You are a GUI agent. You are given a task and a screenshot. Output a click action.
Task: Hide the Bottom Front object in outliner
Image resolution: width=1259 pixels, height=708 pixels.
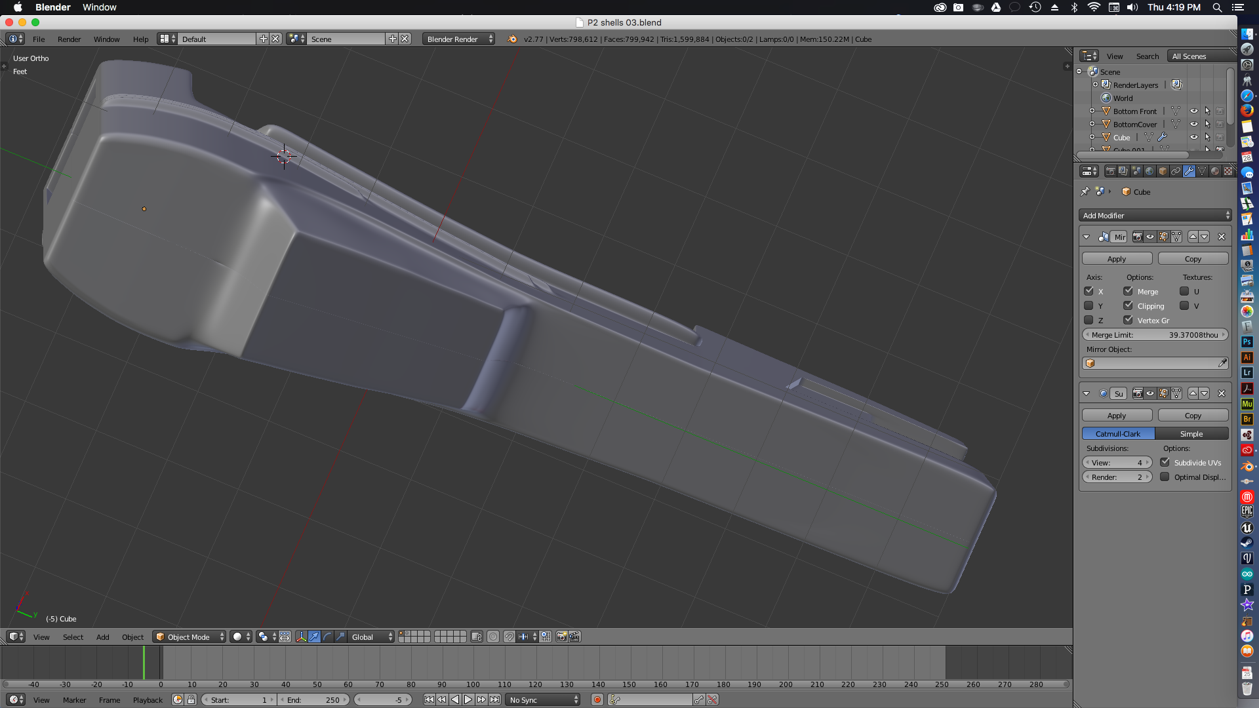point(1194,111)
